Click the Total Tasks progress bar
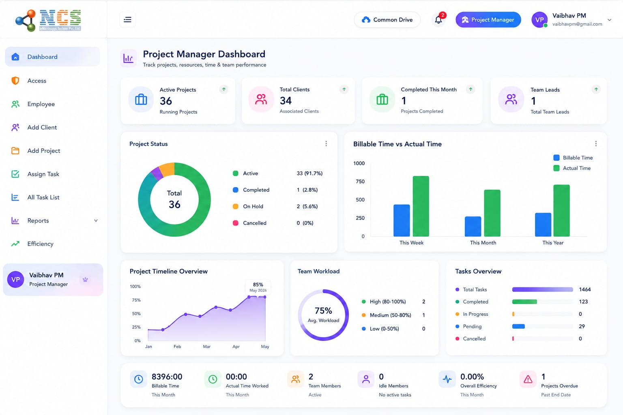Screen dimensions: 623x415 pyautogui.click(x=542, y=289)
